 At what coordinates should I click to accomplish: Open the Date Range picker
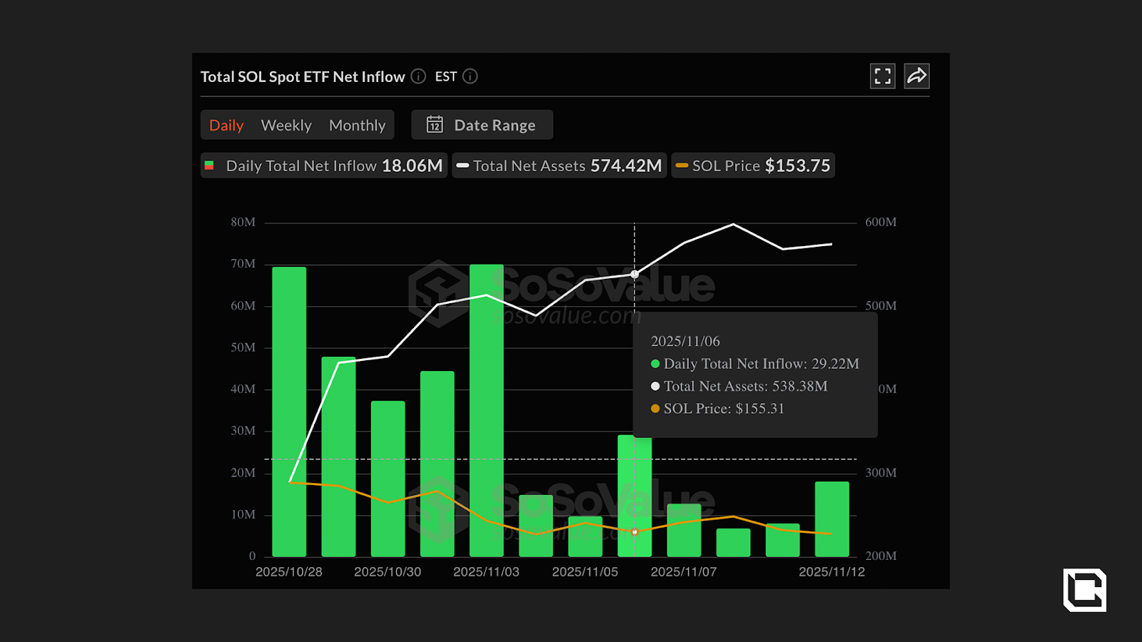(x=494, y=125)
